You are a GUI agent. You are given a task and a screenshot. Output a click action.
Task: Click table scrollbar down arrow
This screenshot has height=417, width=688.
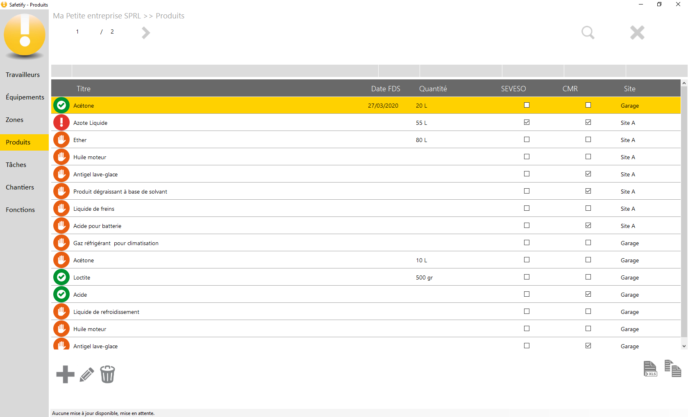684,346
